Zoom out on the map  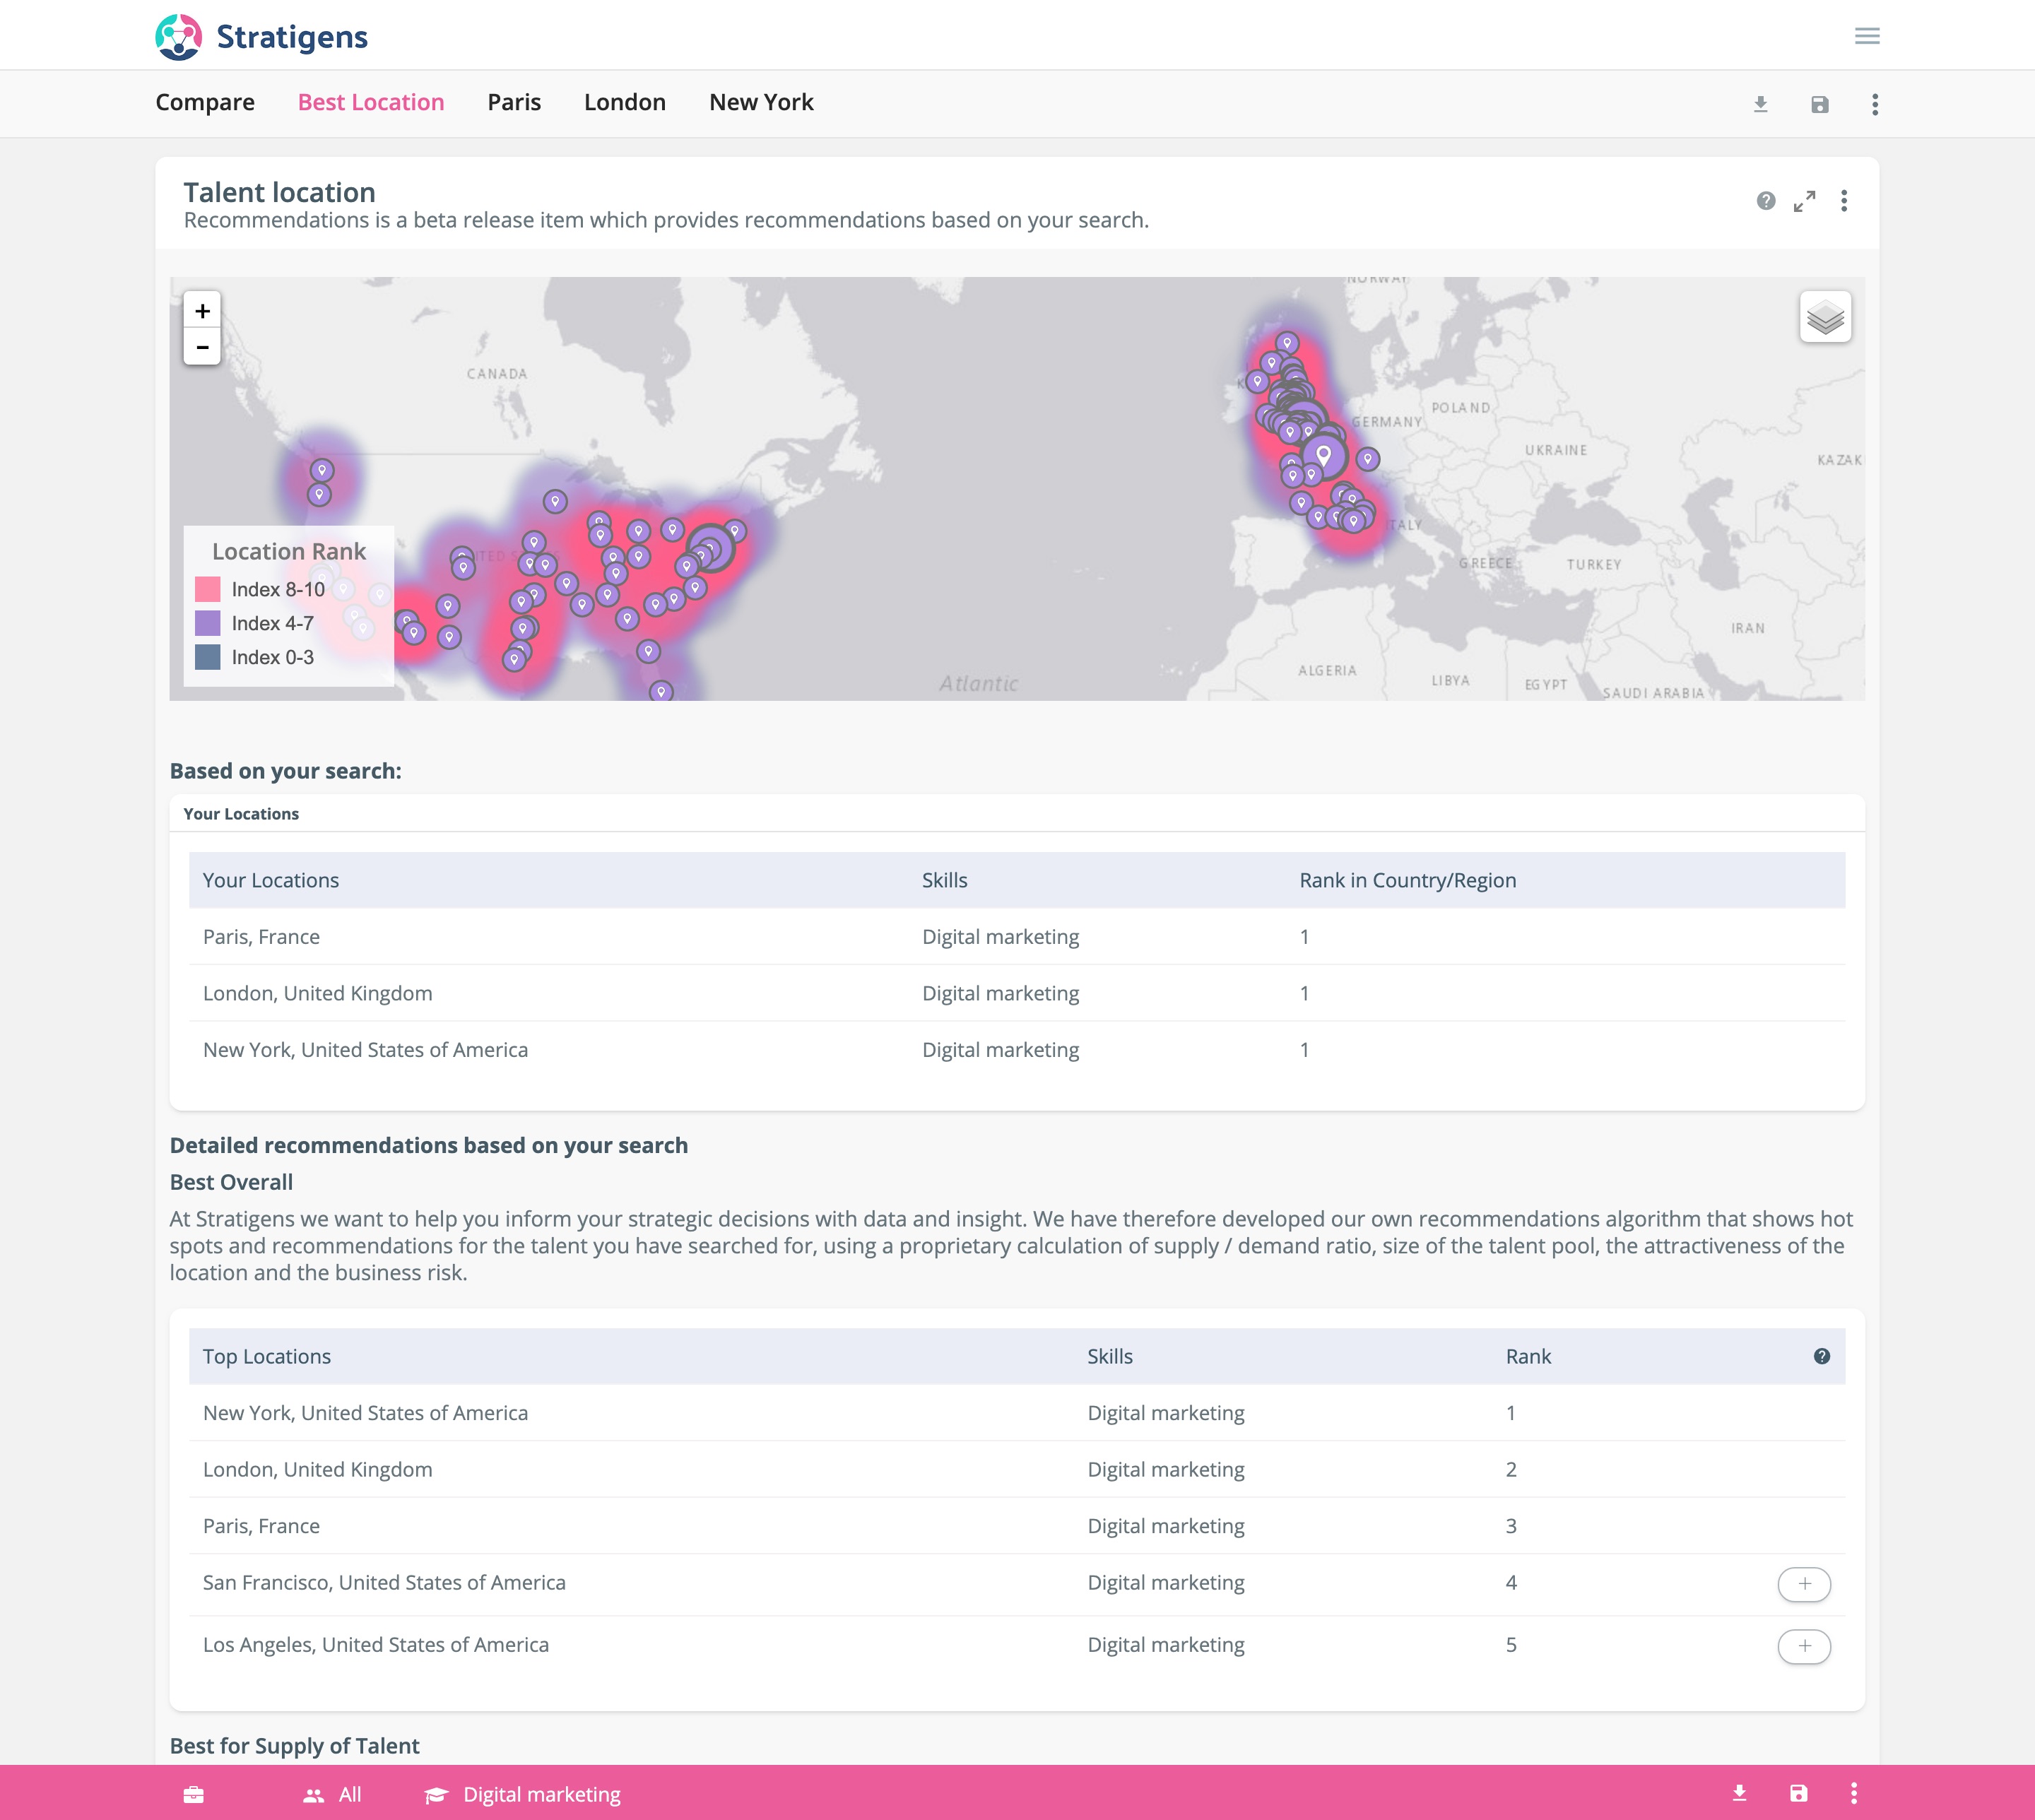pyautogui.click(x=202, y=347)
